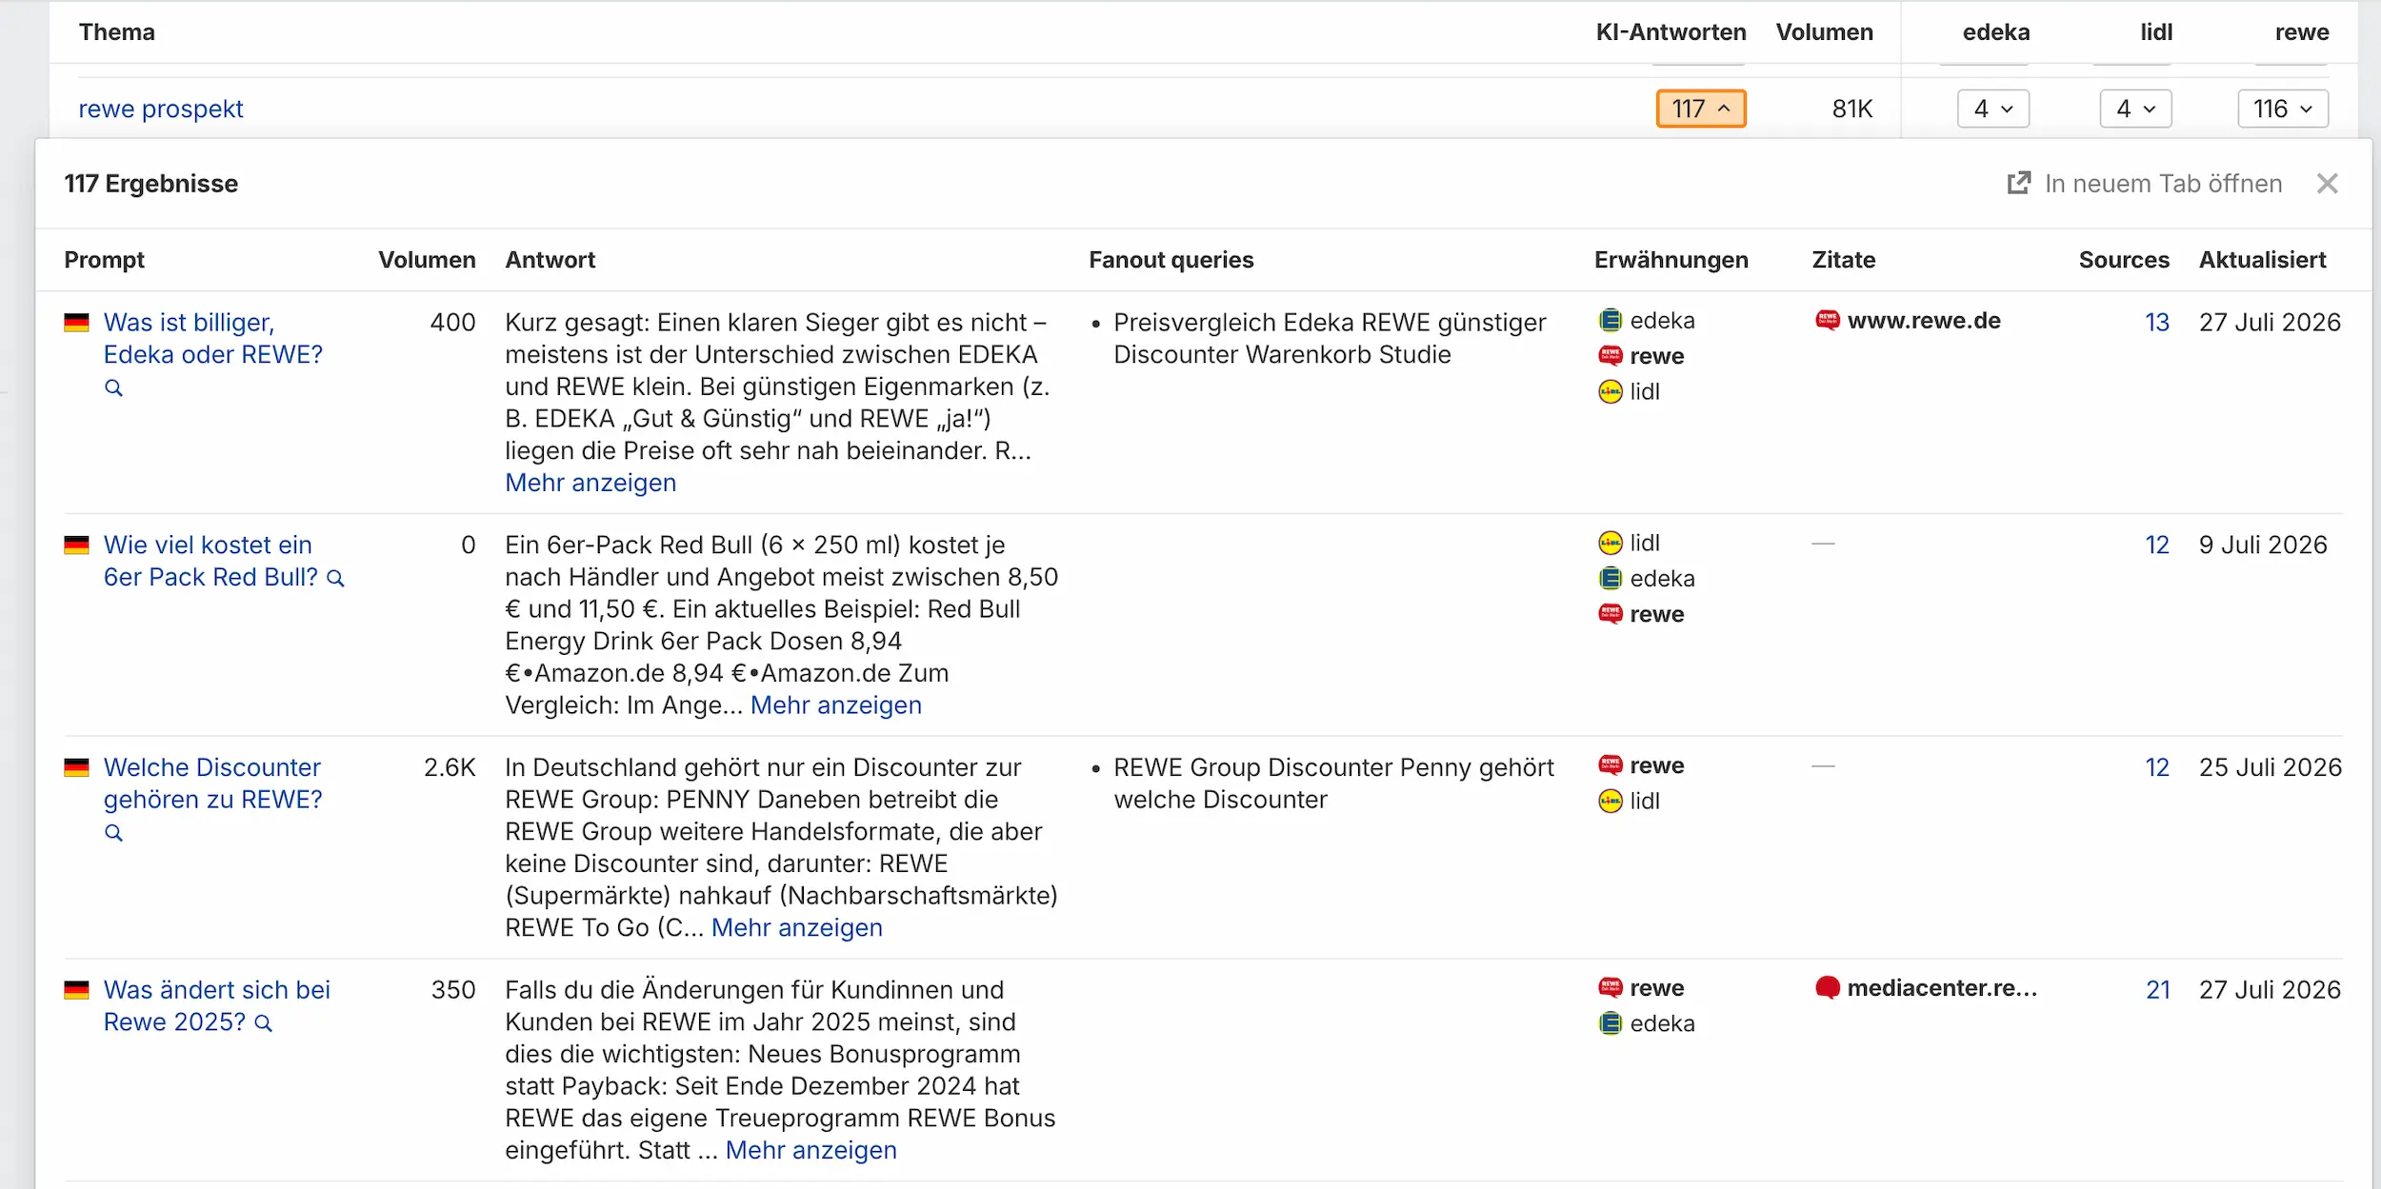Screen dimensions: 2381x1189
Task: Click the 'rewe' column header
Action: point(2302,32)
